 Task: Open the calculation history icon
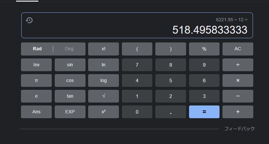tap(29, 20)
